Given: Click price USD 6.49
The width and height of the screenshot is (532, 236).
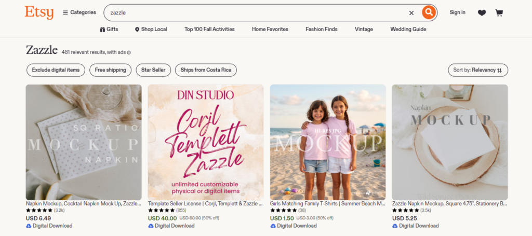Looking at the screenshot, I should (x=38, y=218).
